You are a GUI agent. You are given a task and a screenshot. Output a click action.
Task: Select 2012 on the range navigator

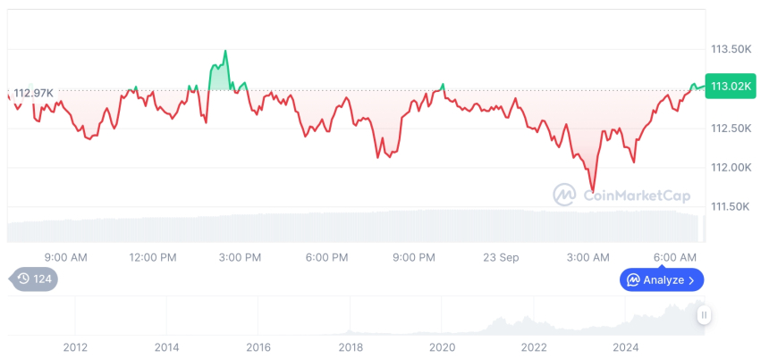[x=75, y=346]
